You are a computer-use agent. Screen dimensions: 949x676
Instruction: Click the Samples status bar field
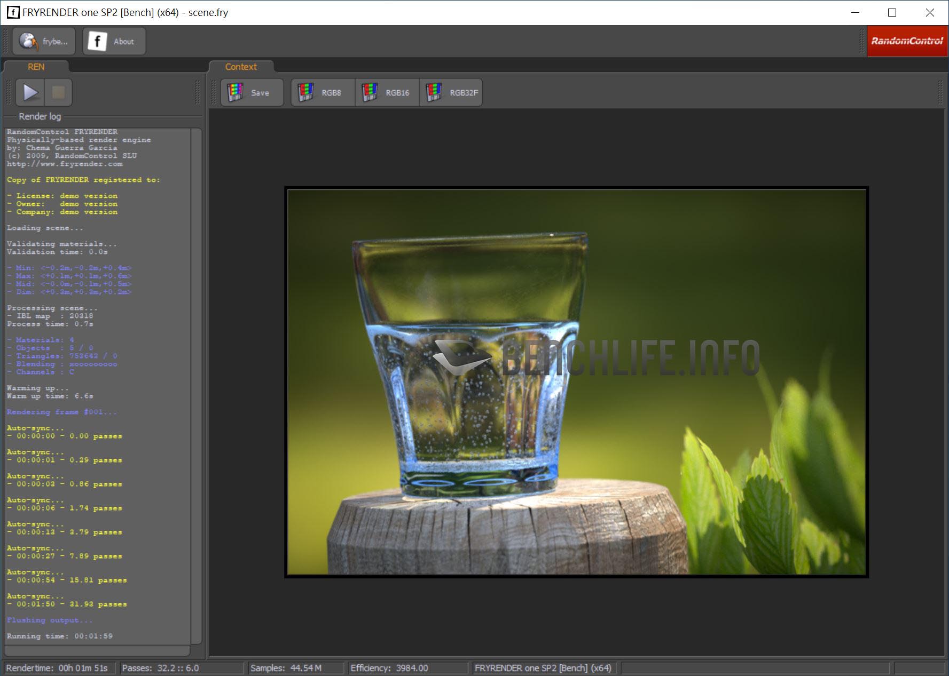(286, 668)
